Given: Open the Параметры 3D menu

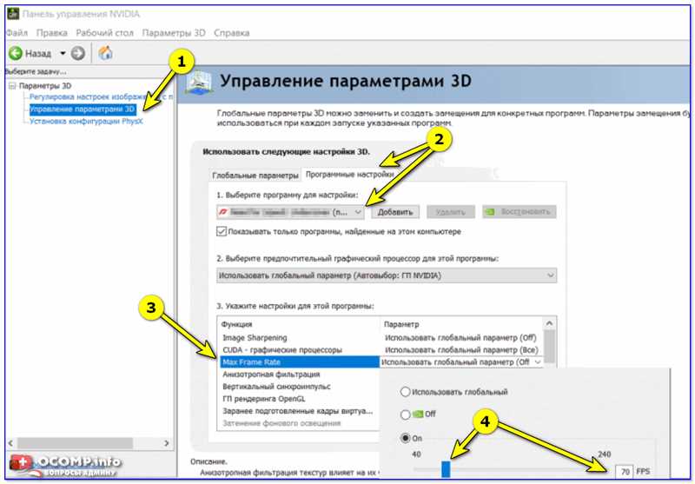Looking at the screenshot, I should (x=174, y=33).
